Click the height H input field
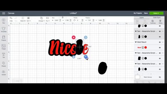 67,20
